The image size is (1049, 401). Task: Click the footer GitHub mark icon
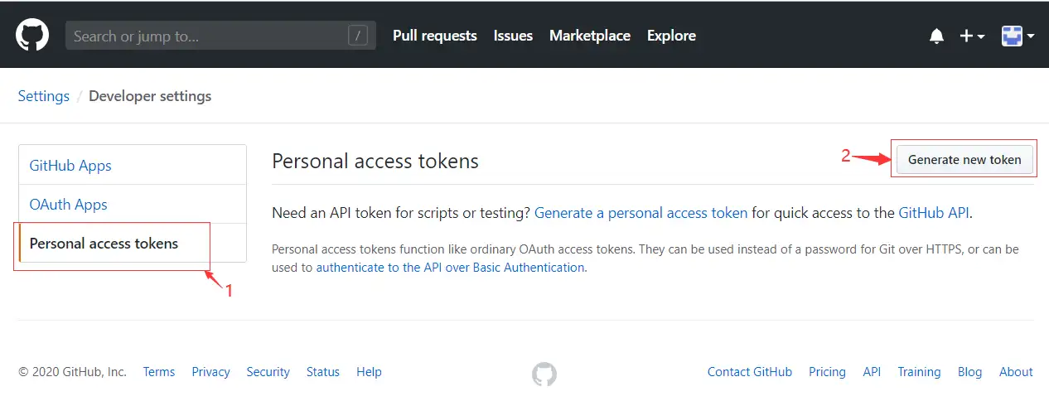click(x=544, y=374)
